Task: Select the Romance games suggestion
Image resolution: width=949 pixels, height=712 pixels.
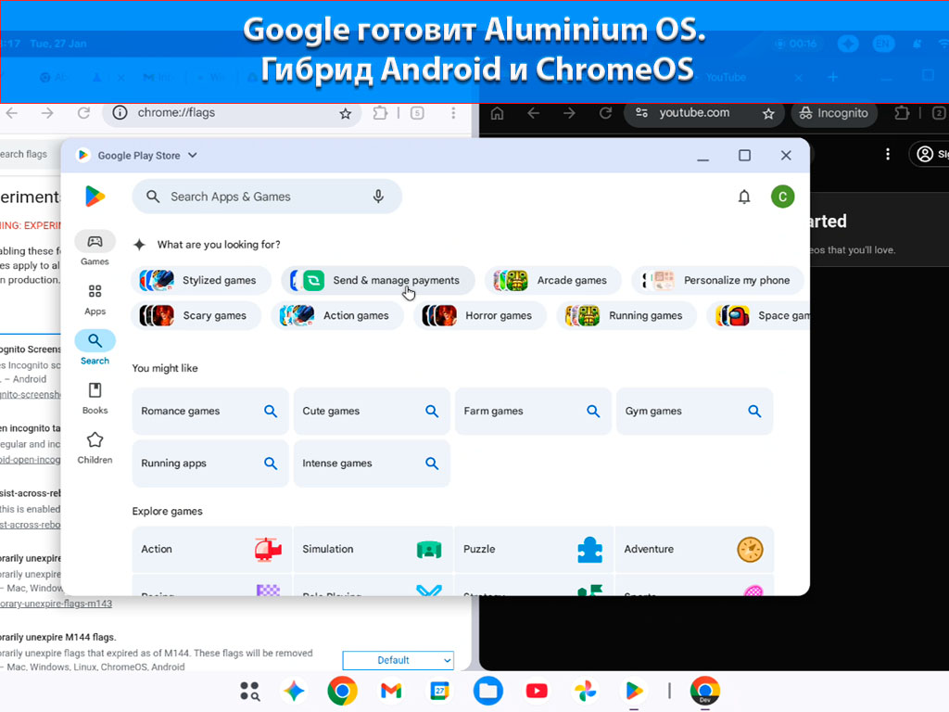Action: (x=210, y=411)
